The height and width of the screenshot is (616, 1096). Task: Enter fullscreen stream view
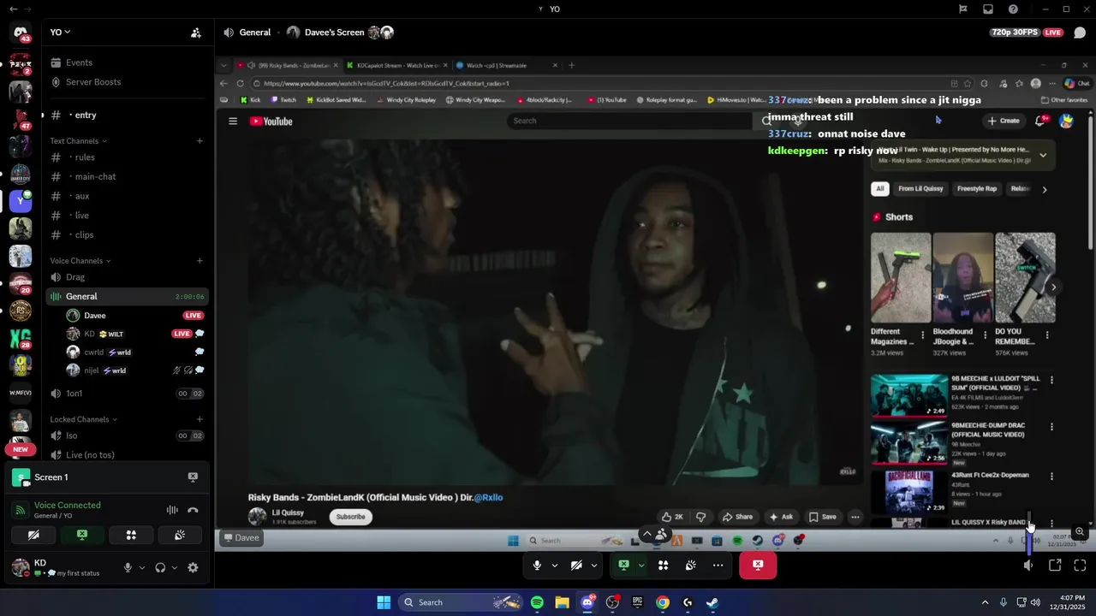tap(1080, 565)
